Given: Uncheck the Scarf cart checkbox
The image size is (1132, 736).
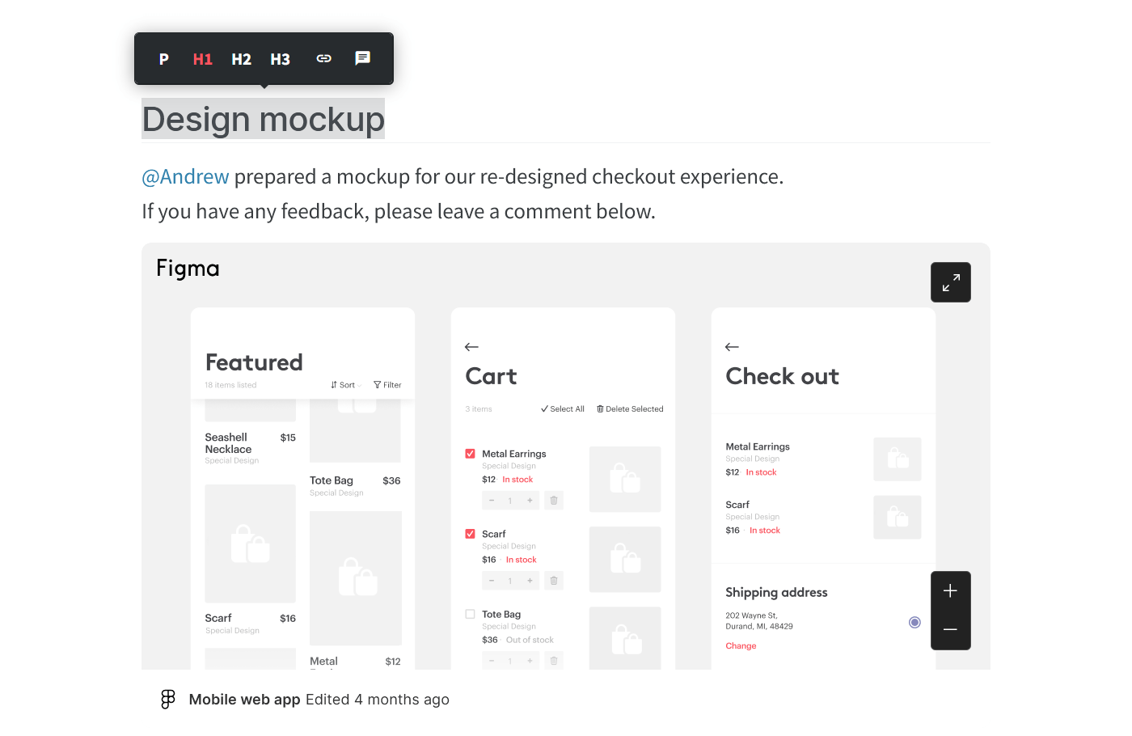Looking at the screenshot, I should coord(471,534).
